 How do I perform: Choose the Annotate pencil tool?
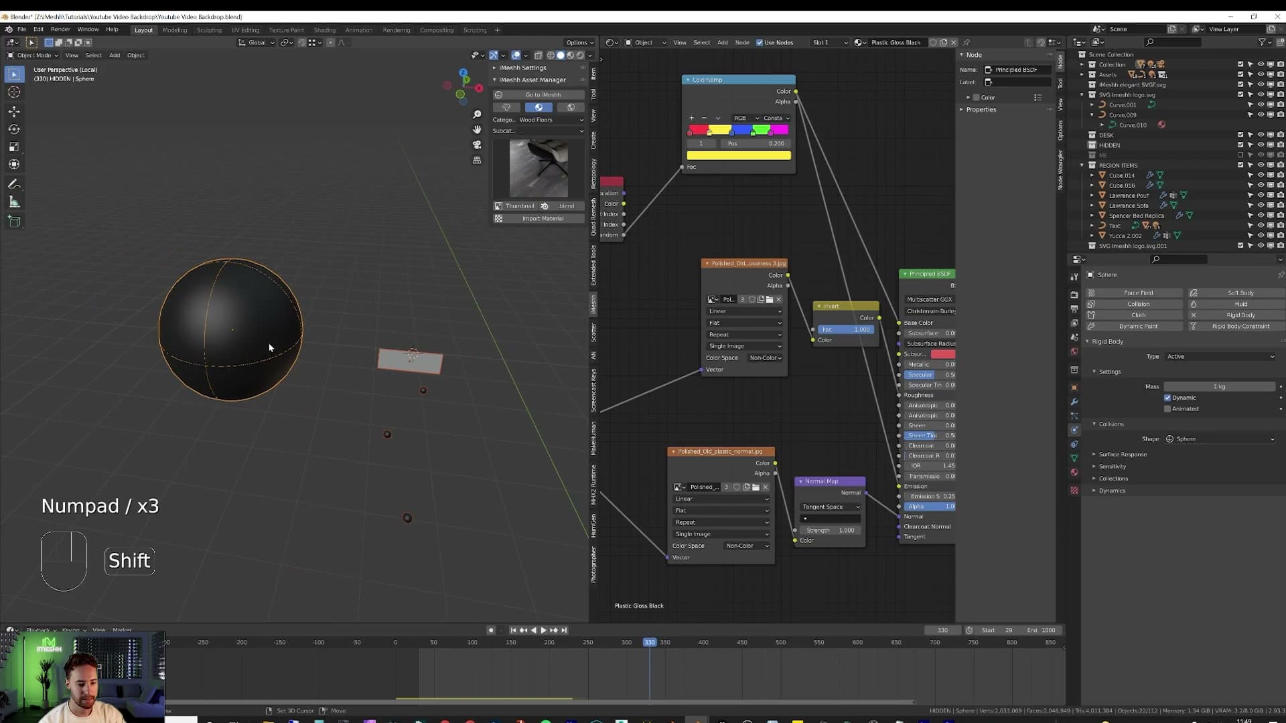pyautogui.click(x=14, y=184)
